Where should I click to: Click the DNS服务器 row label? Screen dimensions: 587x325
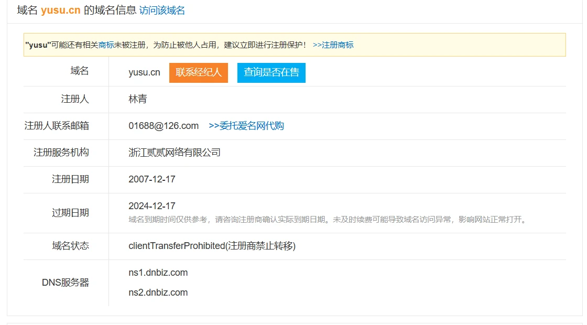click(x=66, y=283)
